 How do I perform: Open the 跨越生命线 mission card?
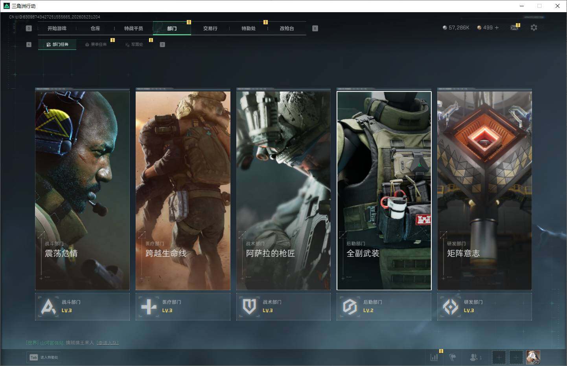coord(183,190)
